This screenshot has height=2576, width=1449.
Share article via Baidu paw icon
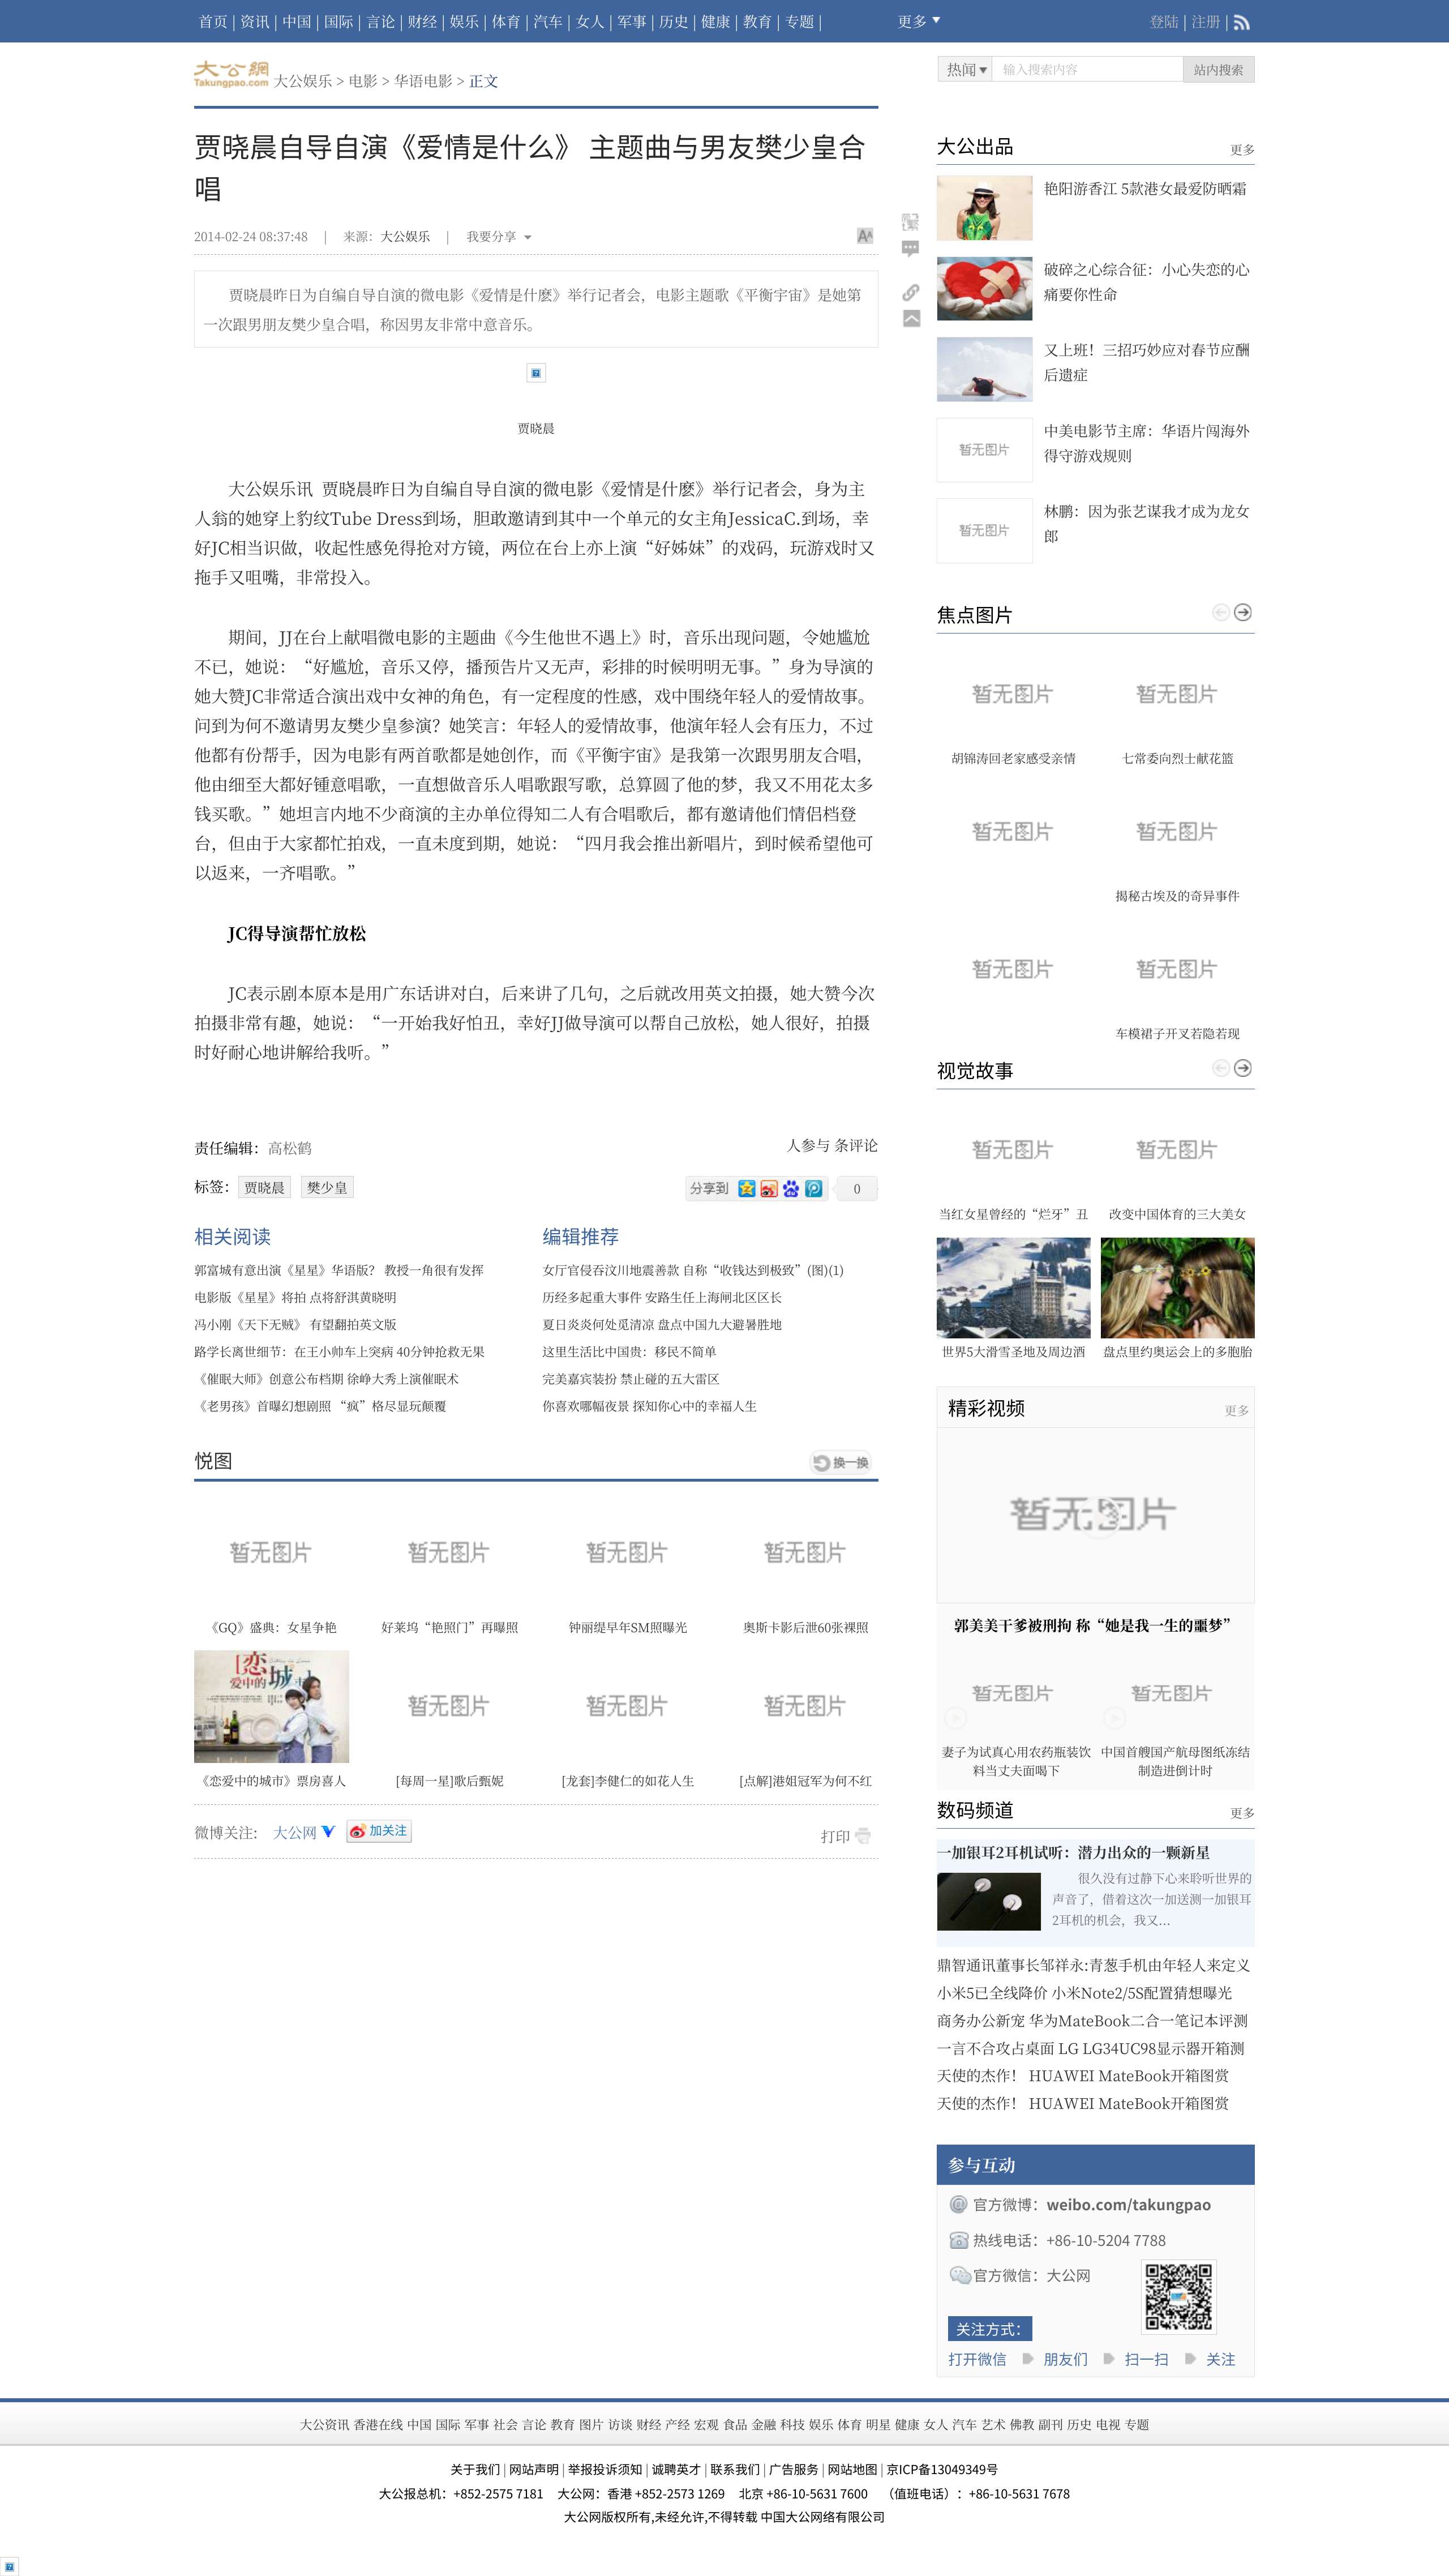791,1188
